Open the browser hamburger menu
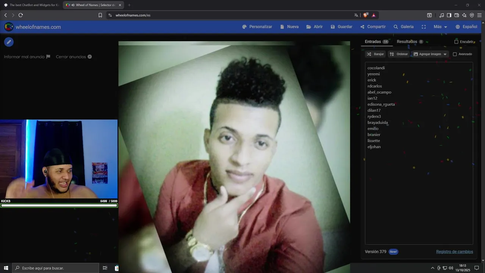 [479, 15]
